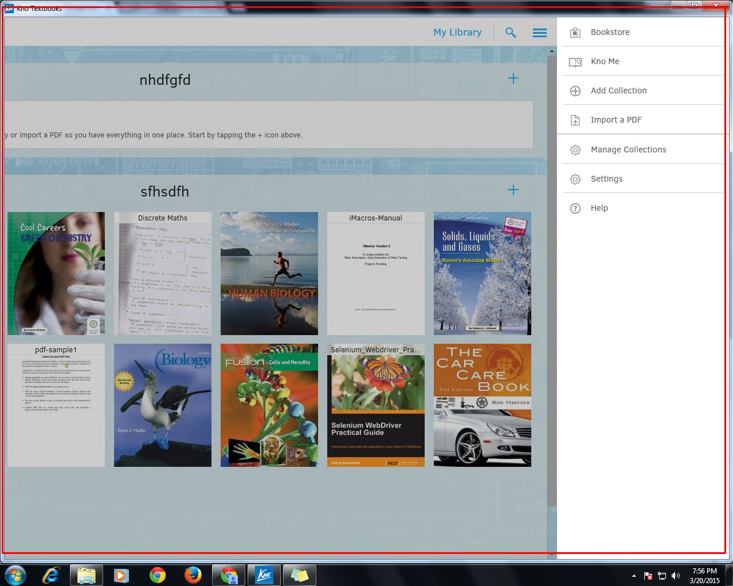
Task: Open the iMacros-Manual document
Action: click(376, 273)
